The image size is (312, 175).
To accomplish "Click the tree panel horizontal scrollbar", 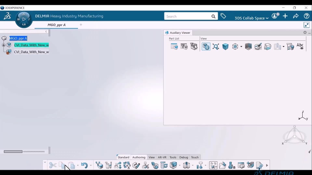I will (x=13, y=152).
